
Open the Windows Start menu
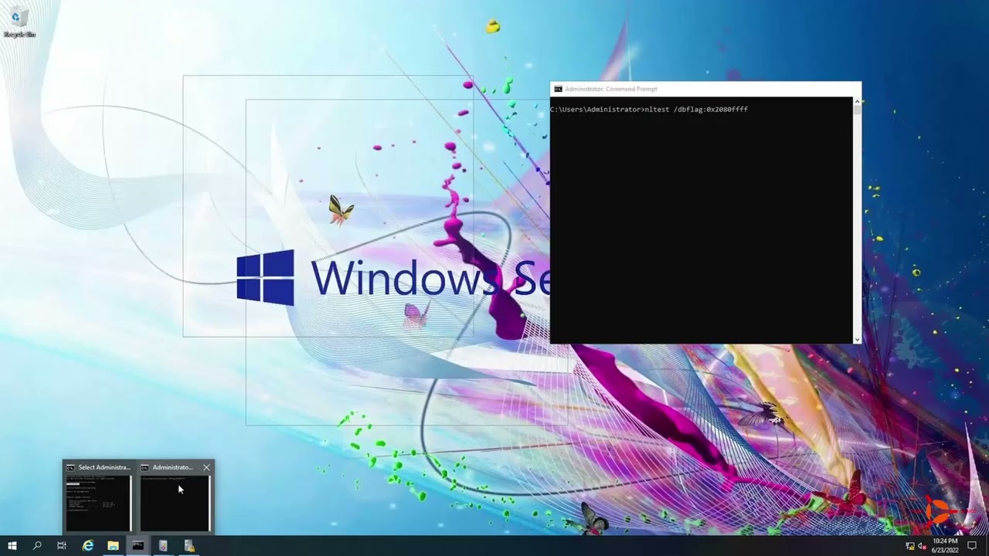(x=12, y=545)
